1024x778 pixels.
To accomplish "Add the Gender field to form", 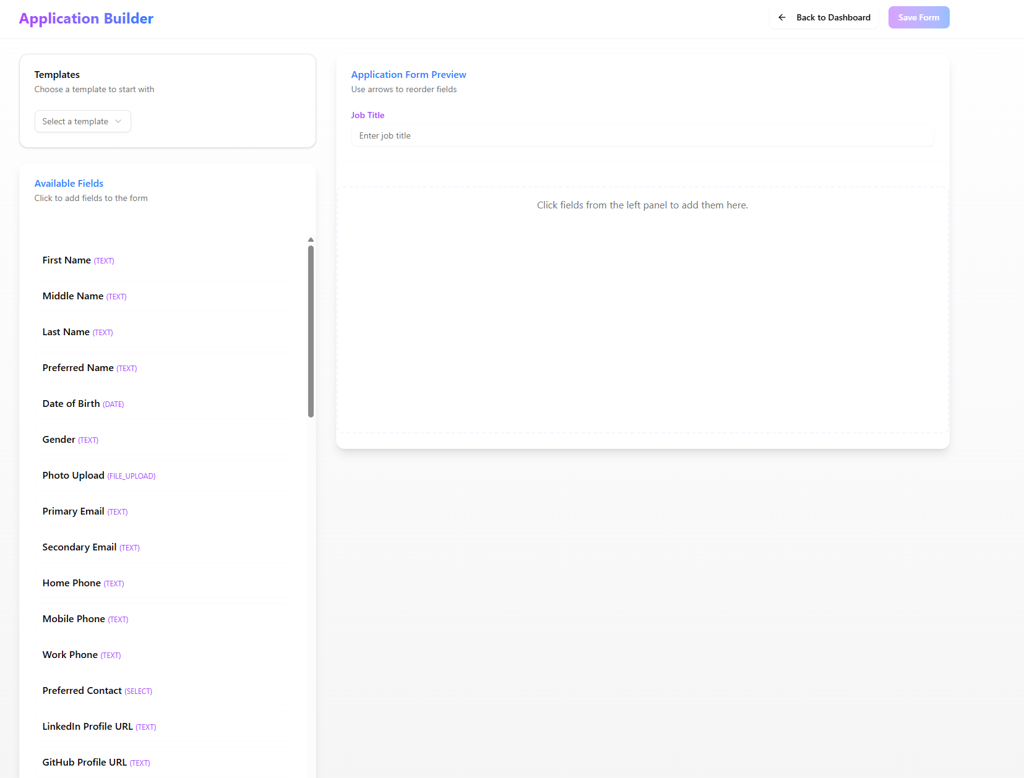I will [x=163, y=440].
